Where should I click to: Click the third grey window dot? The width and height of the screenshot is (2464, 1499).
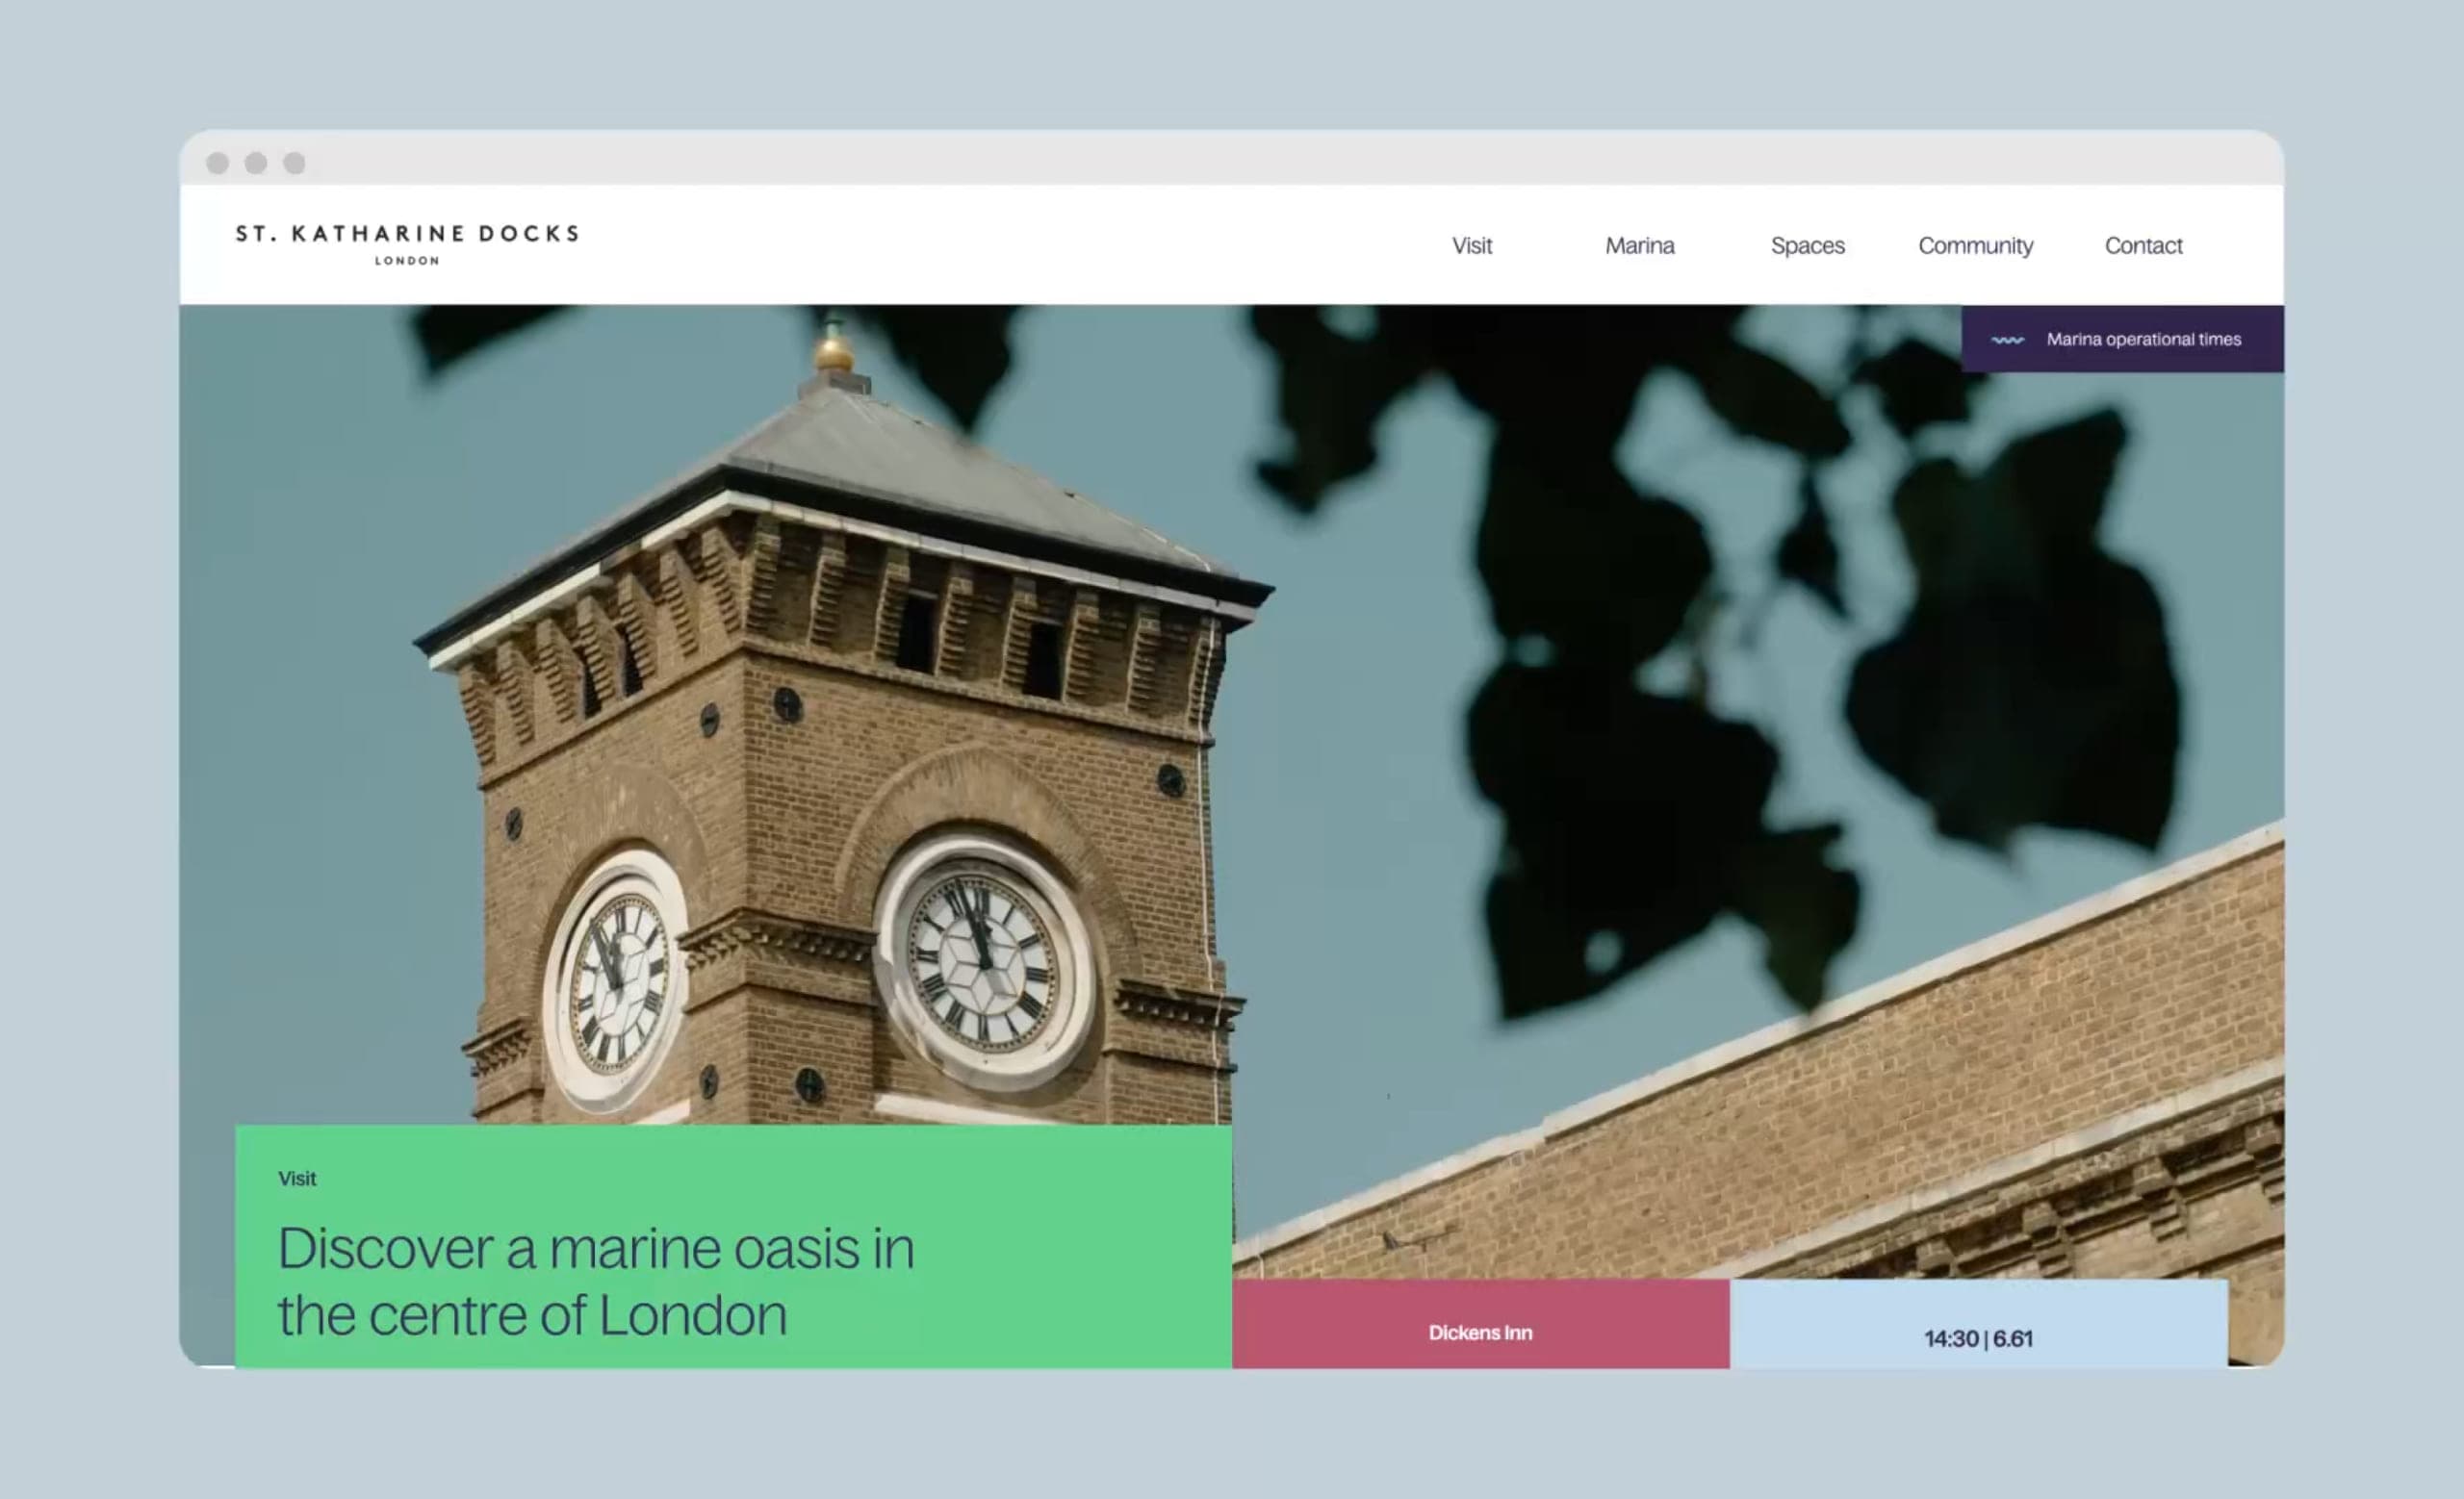coord(294,163)
